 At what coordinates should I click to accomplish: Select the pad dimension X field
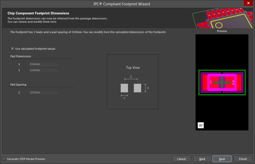point(44,64)
